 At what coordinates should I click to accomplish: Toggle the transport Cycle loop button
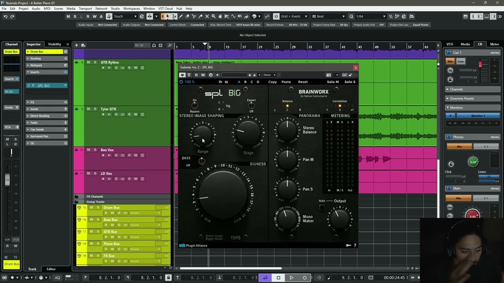point(265,277)
